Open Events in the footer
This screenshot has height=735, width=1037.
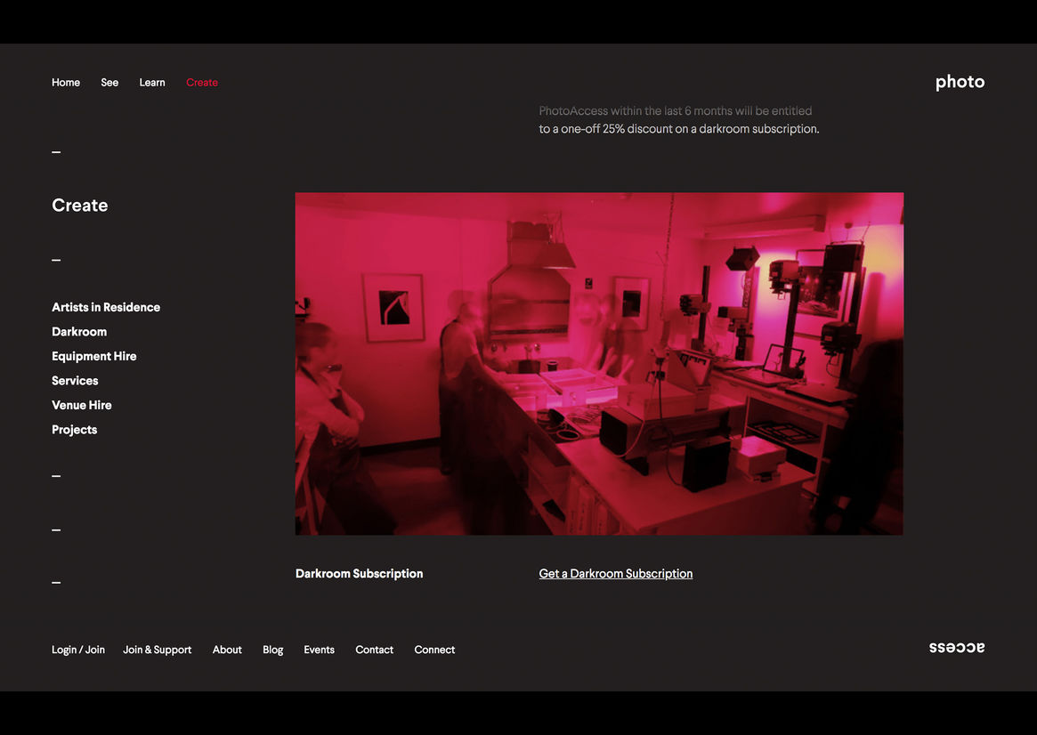pos(319,650)
